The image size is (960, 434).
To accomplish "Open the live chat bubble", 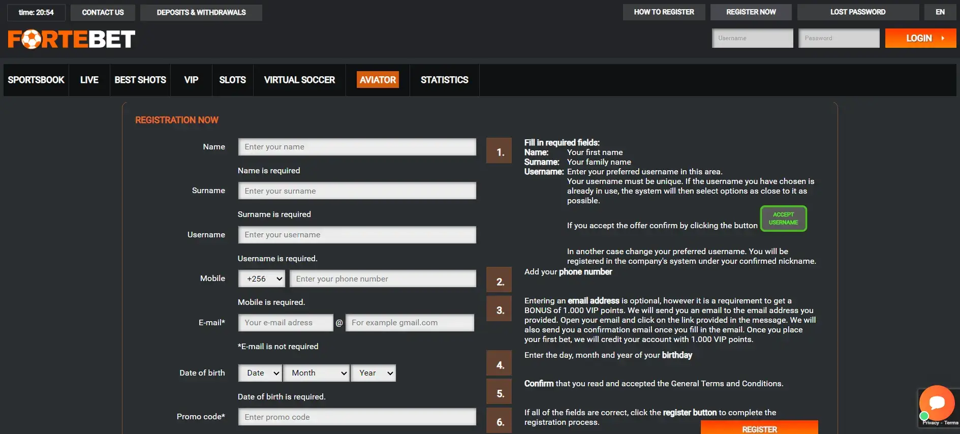I will 936,404.
